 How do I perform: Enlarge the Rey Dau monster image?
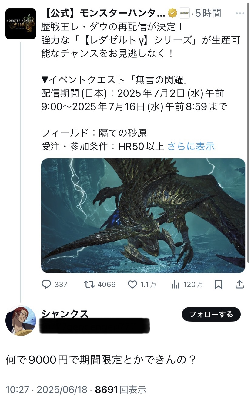pyautogui.click(x=143, y=216)
